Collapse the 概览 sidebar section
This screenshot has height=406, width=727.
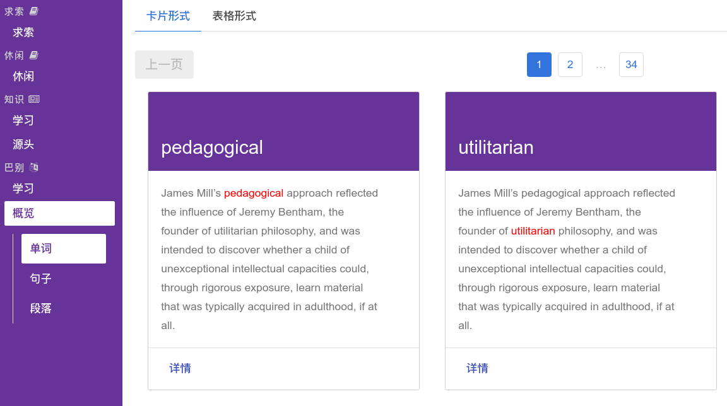(x=59, y=213)
